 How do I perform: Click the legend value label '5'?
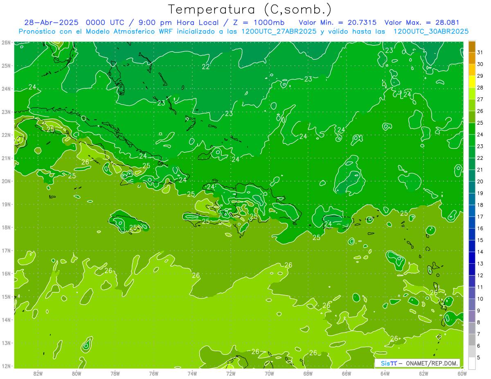coord(479,358)
